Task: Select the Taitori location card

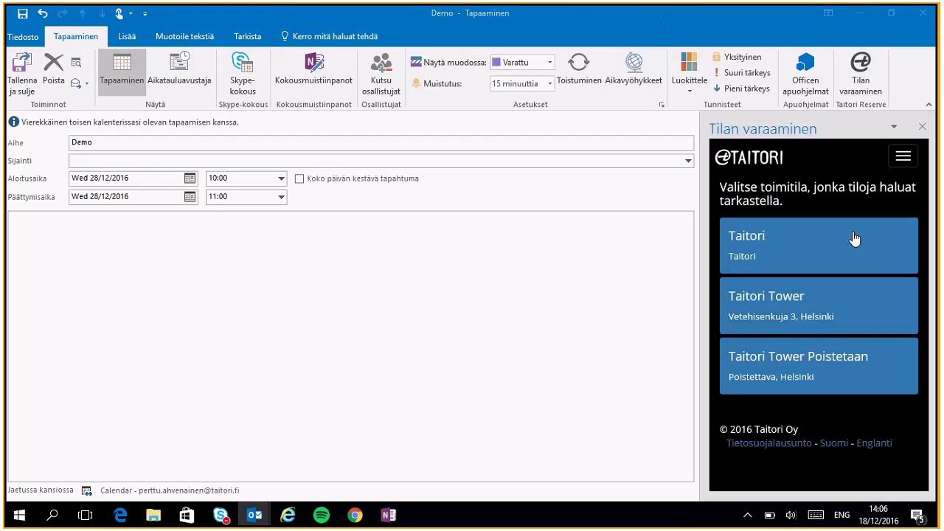Action: click(819, 246)
